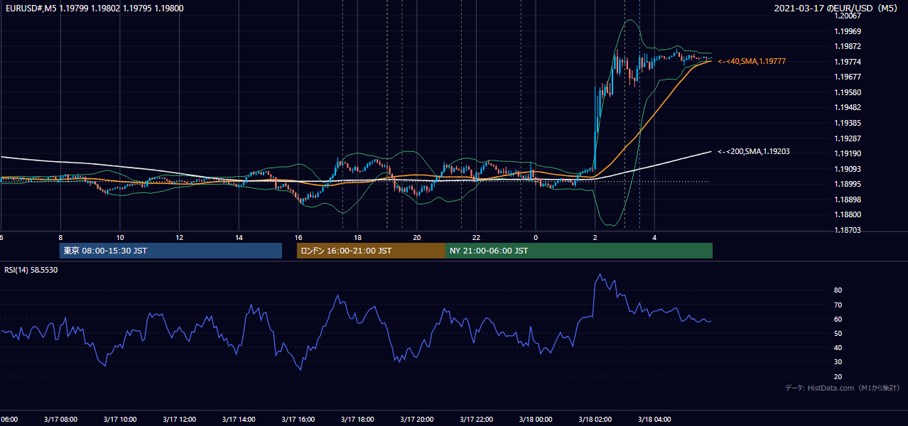Click price axis value 1.18995

click(848, 184)
